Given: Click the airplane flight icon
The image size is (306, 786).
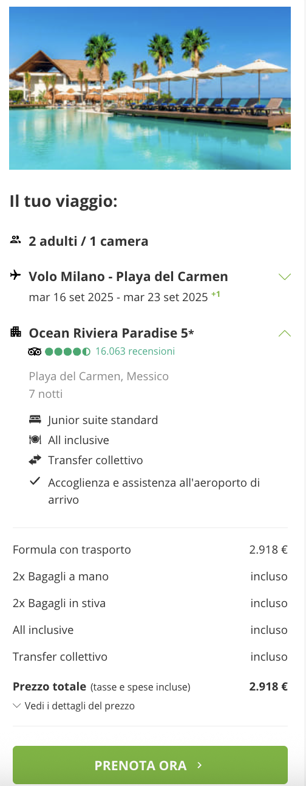Looking at the screenshot, I should [x=16, y=276].
